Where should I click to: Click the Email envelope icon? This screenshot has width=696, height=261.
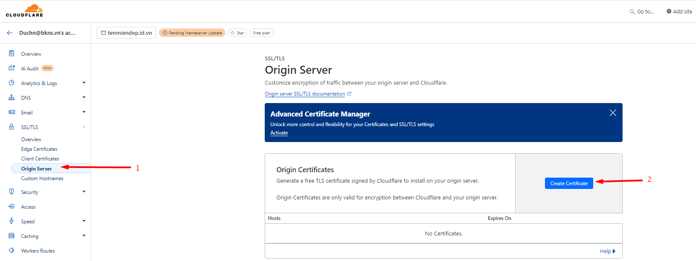pos(12,112)
